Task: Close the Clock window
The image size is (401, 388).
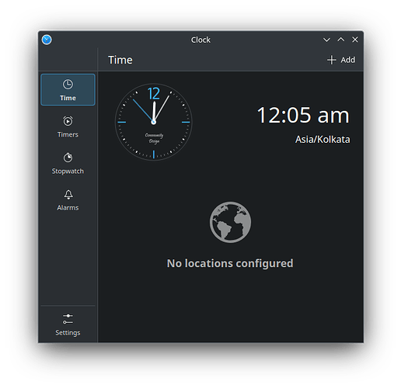Action: pos(355,40)
